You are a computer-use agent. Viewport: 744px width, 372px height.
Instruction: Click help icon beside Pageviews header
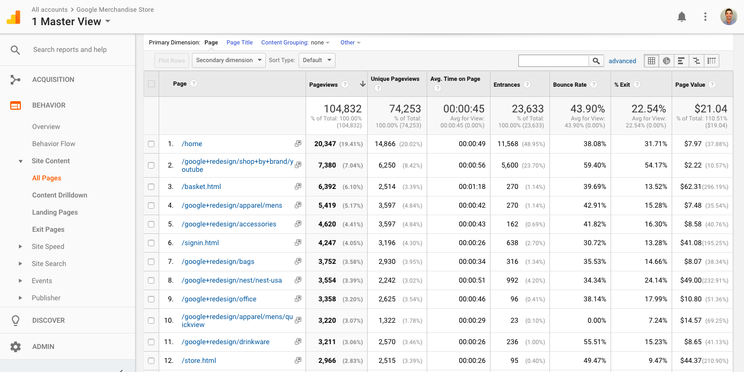click(x=345, y=85)
